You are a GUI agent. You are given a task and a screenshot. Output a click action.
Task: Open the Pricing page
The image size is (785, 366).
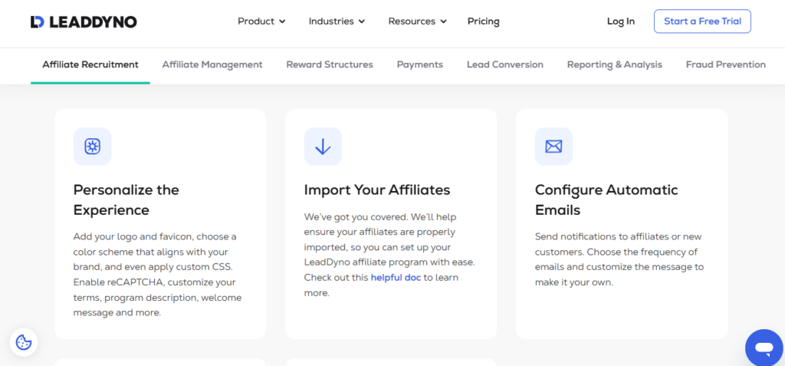click(483, 21)
